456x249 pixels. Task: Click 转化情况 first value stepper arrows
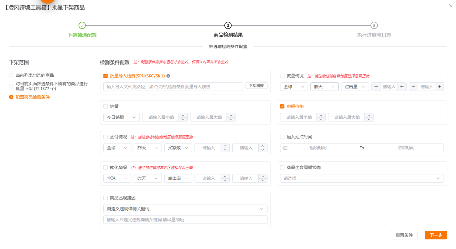tap(225, 178)
